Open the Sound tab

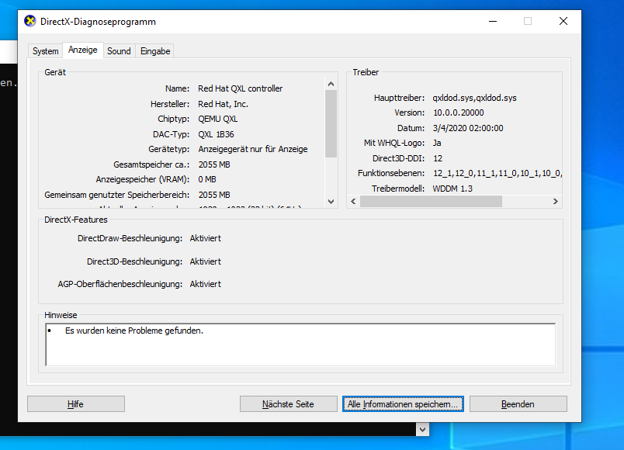coord(119,51)
